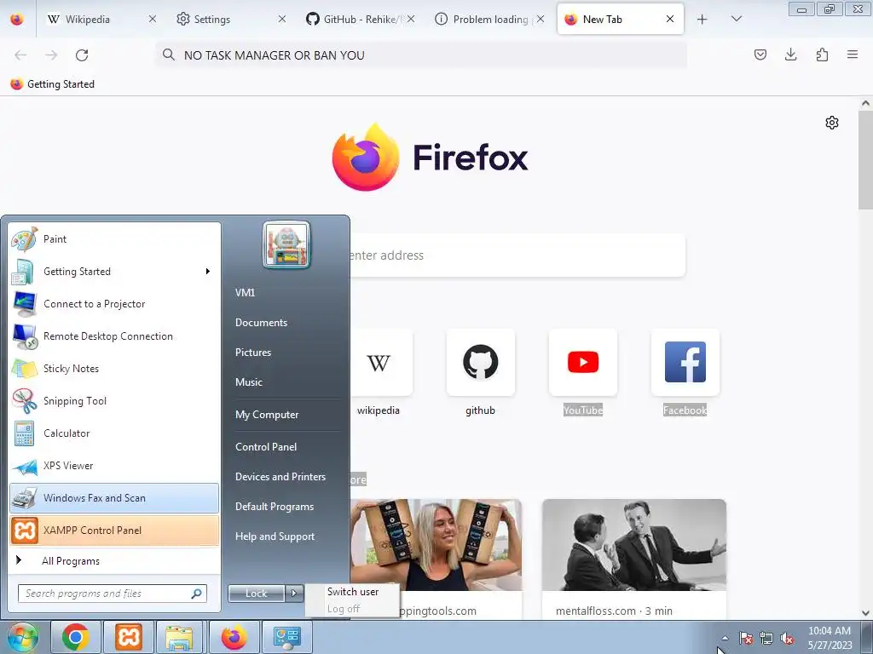This screenshot has width=873, height=654.
Task: Launch Sticky Notes
Action: 114,368
